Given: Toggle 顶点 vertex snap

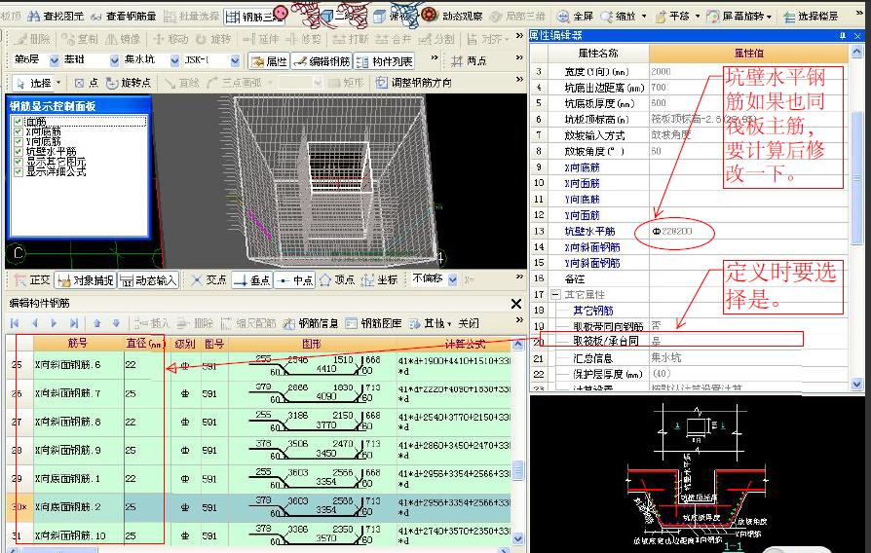Looking at the screenshot, I should pos(337,279).
